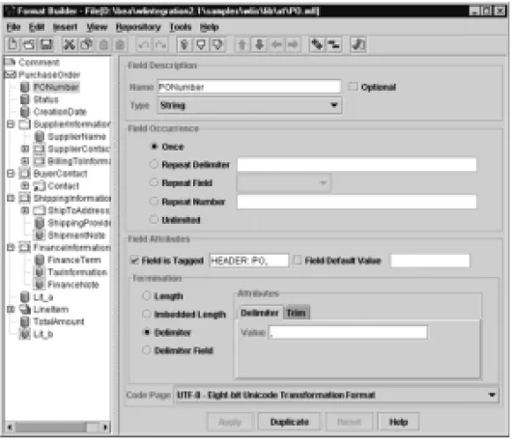Click the Move Up arrow toolbar icon

coord(242,44)
